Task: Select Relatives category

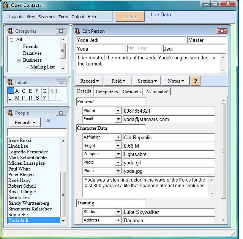Action: 32,53
